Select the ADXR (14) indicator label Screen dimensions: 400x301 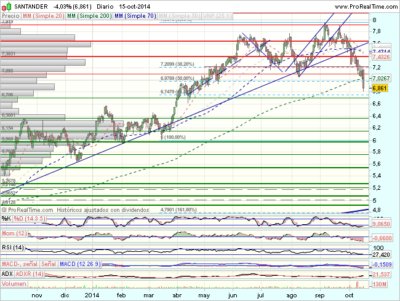(30, 274)
